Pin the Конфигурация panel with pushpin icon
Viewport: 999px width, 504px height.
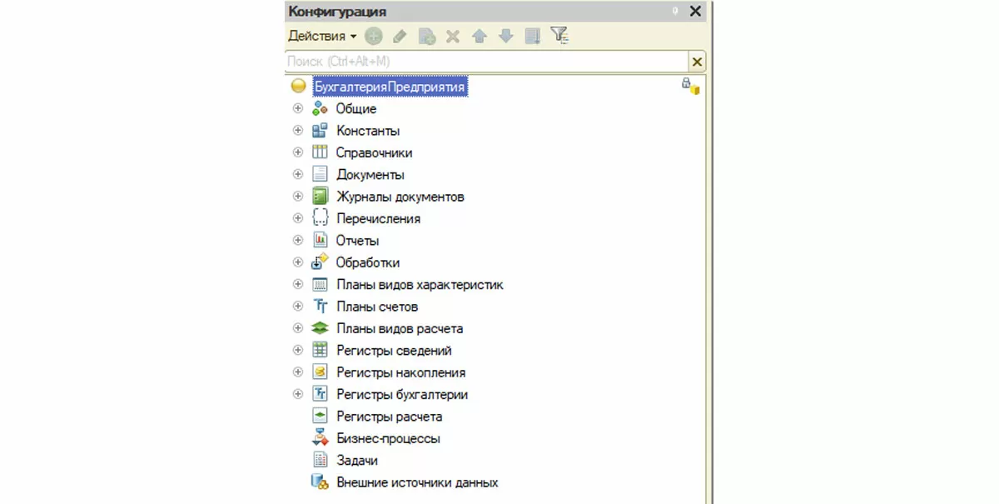675,12
